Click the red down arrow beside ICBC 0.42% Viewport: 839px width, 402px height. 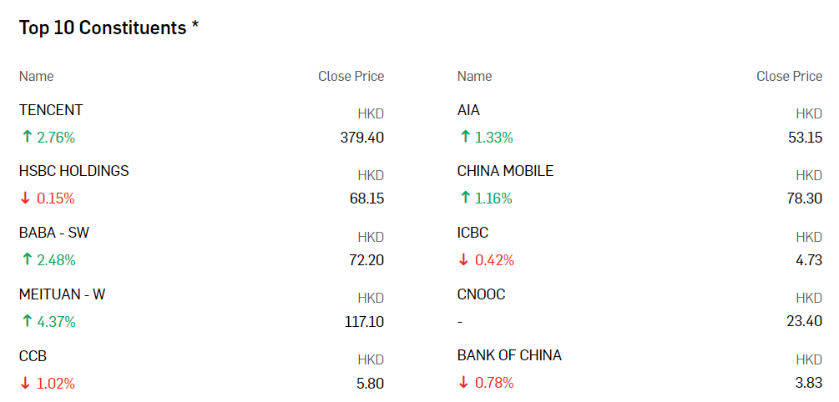pos(464,261)
